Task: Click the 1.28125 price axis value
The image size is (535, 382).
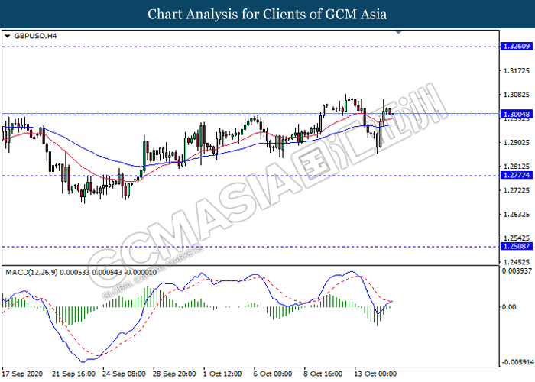Action: (517, 167)
